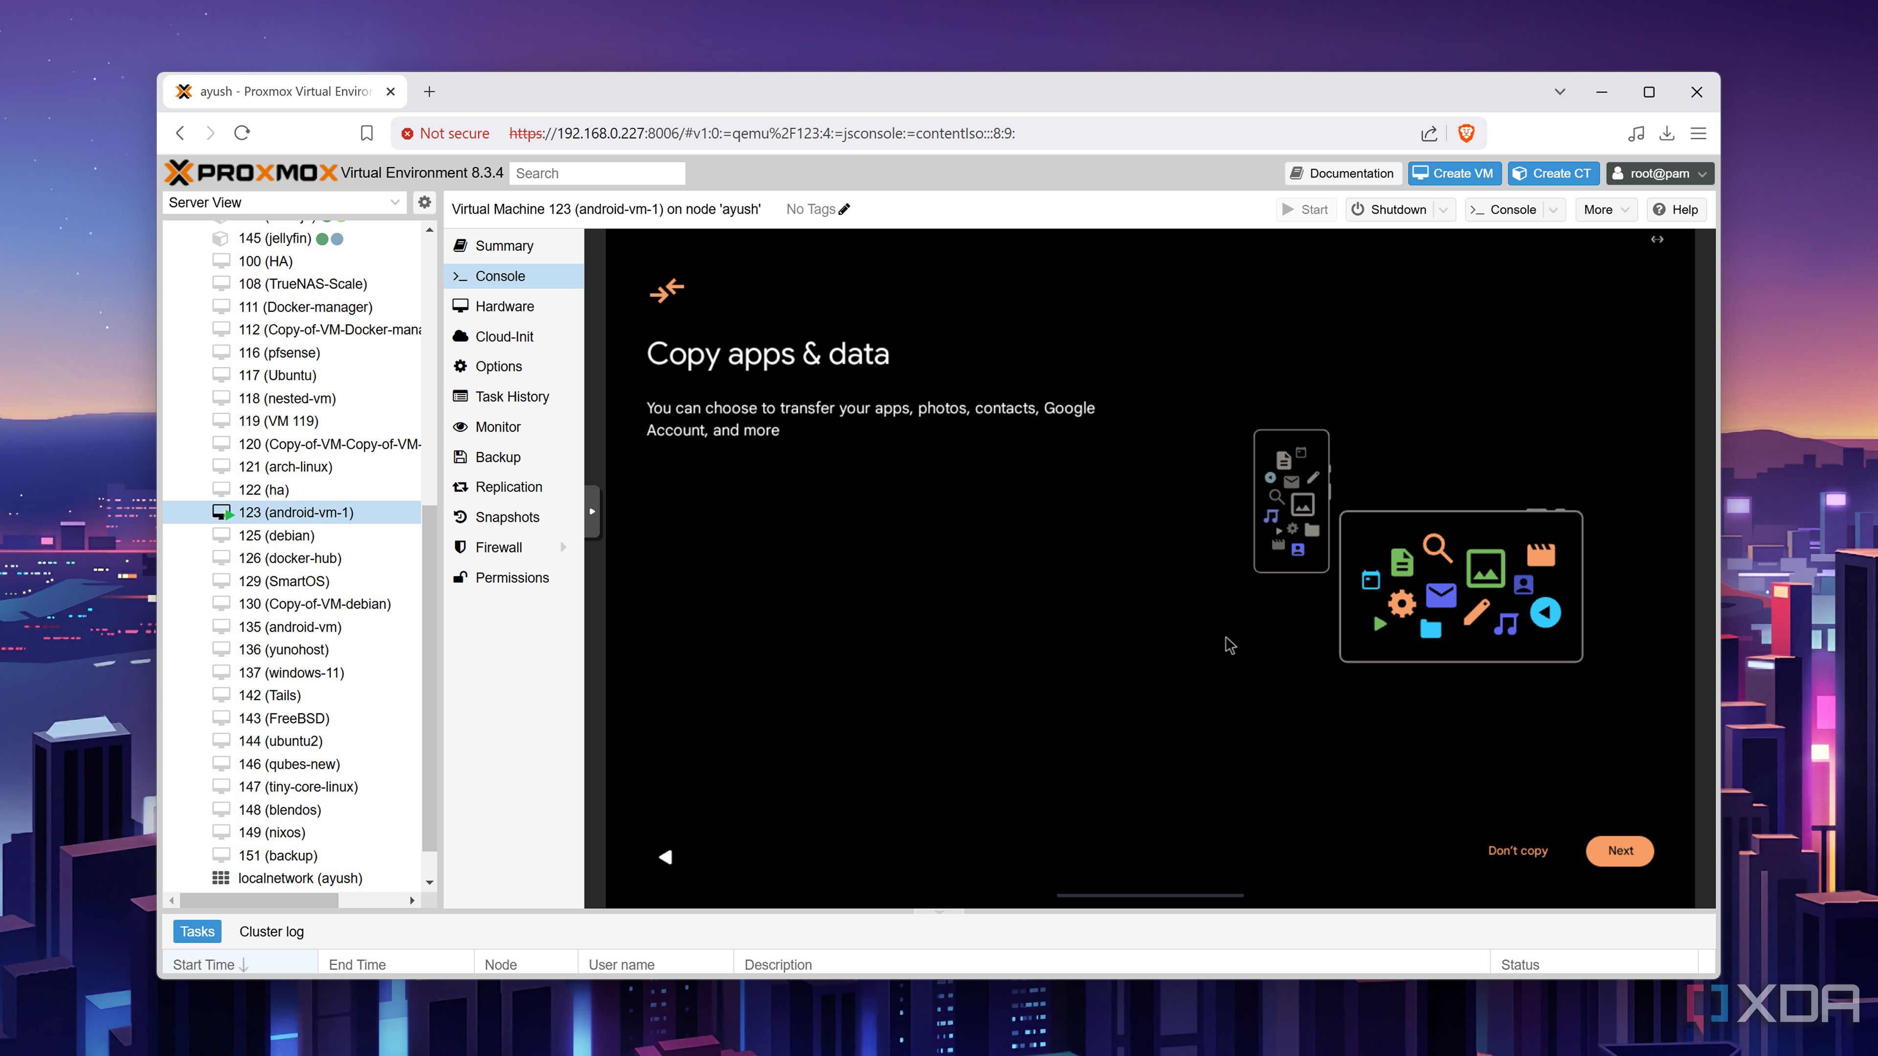
Task: Click the pencil icon to edit tags
Action: coord(844,209)
